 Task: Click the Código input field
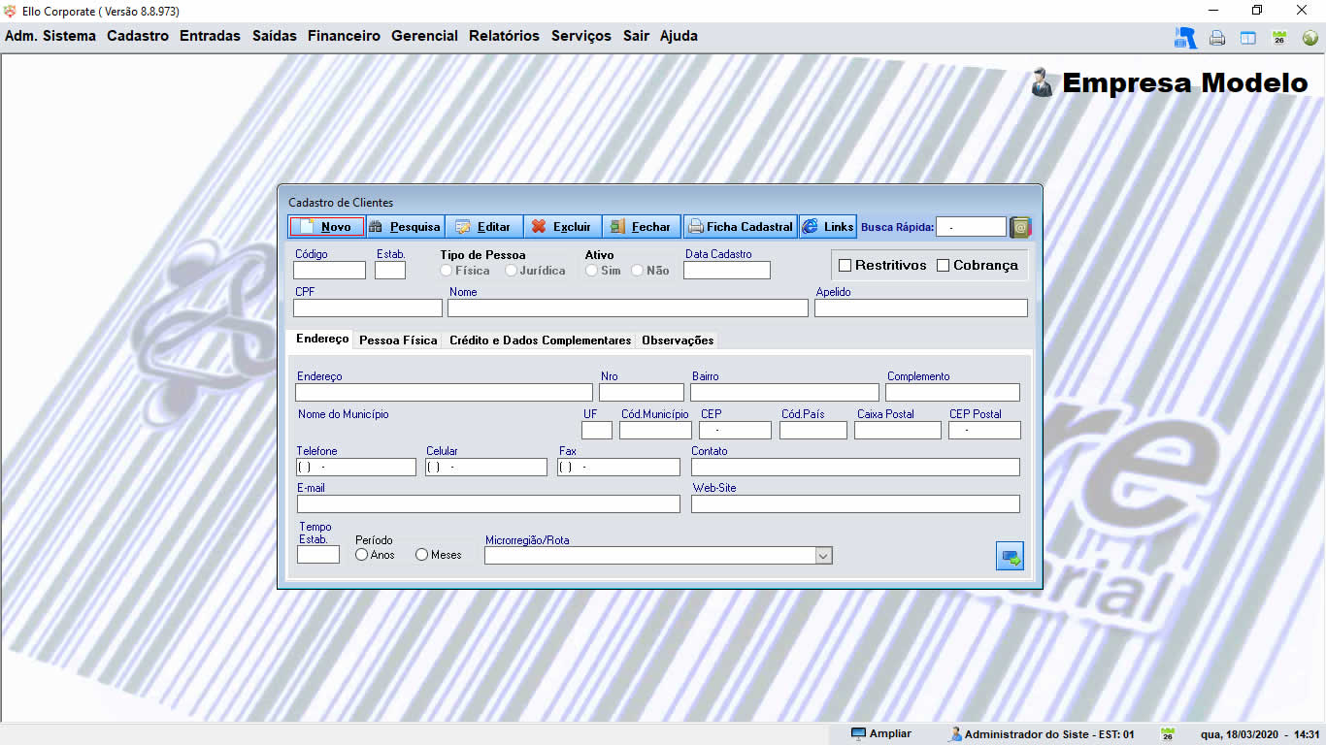pos(329,271)
